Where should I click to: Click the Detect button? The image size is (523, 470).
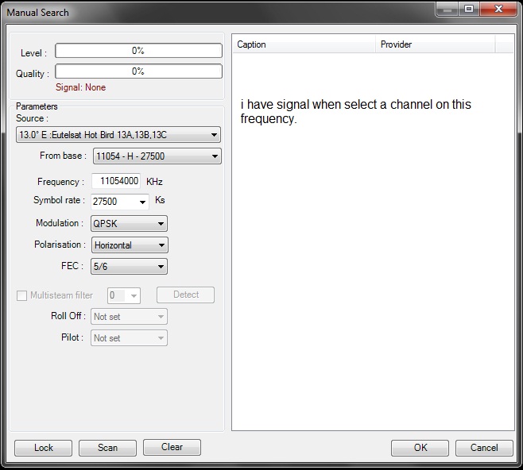click(185, 295)
